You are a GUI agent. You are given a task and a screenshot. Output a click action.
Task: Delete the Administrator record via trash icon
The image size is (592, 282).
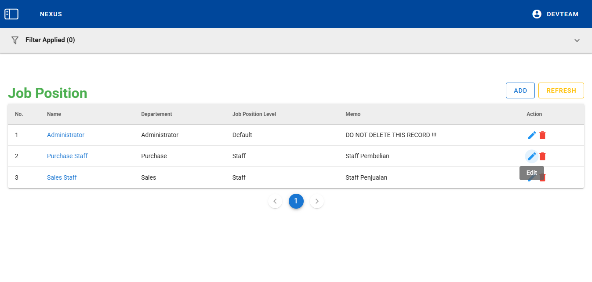(543, 135)
